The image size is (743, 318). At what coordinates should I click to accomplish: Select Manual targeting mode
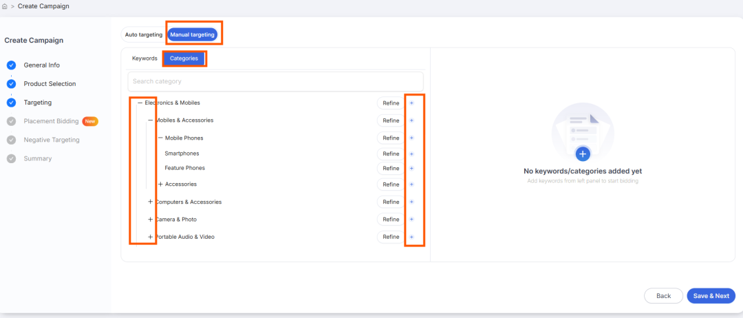pyautogui.click(x=193, y=35)
